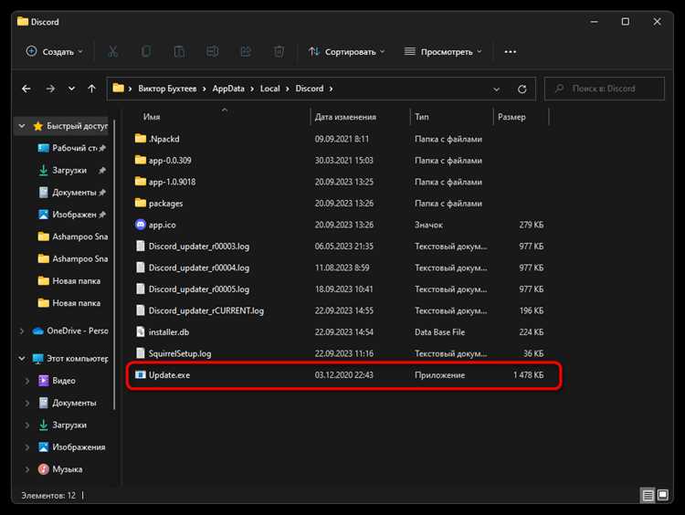Click the Rename icon in toolbar
The image size is (685, 515).
[212, 51]
